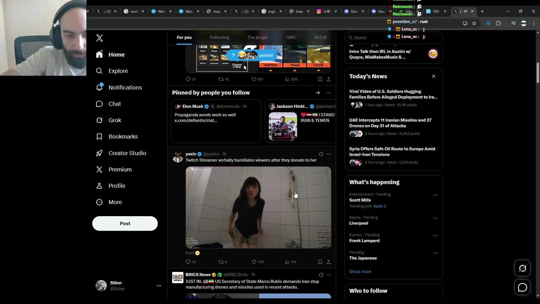Click Show more under What's happening
Screen dimensions: 540x304
(x=360, y=271)
